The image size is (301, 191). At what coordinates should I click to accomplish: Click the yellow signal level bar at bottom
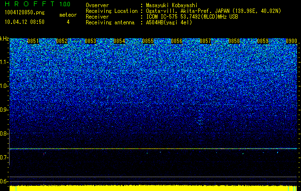pyautogui.click(x=154, y=188)
